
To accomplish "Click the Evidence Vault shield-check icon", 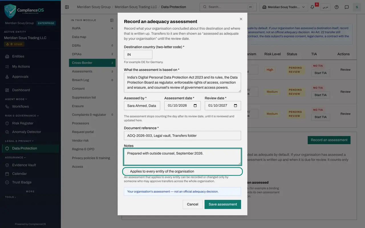I will click(7, 165).
